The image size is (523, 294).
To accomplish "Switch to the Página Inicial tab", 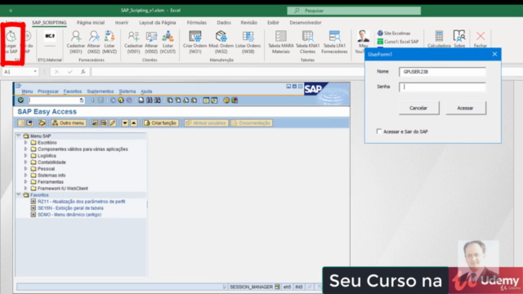I will [91, 23].
